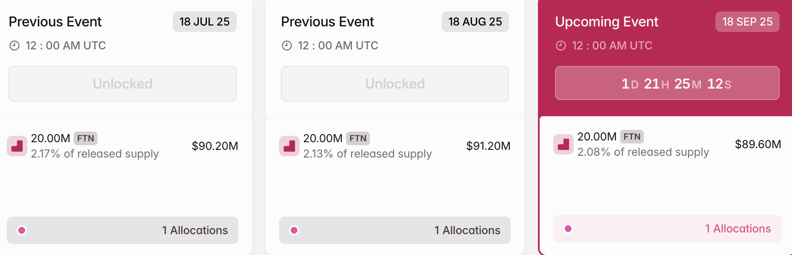Expand 1 Allocations for upcoming event

tap(667, 229)
